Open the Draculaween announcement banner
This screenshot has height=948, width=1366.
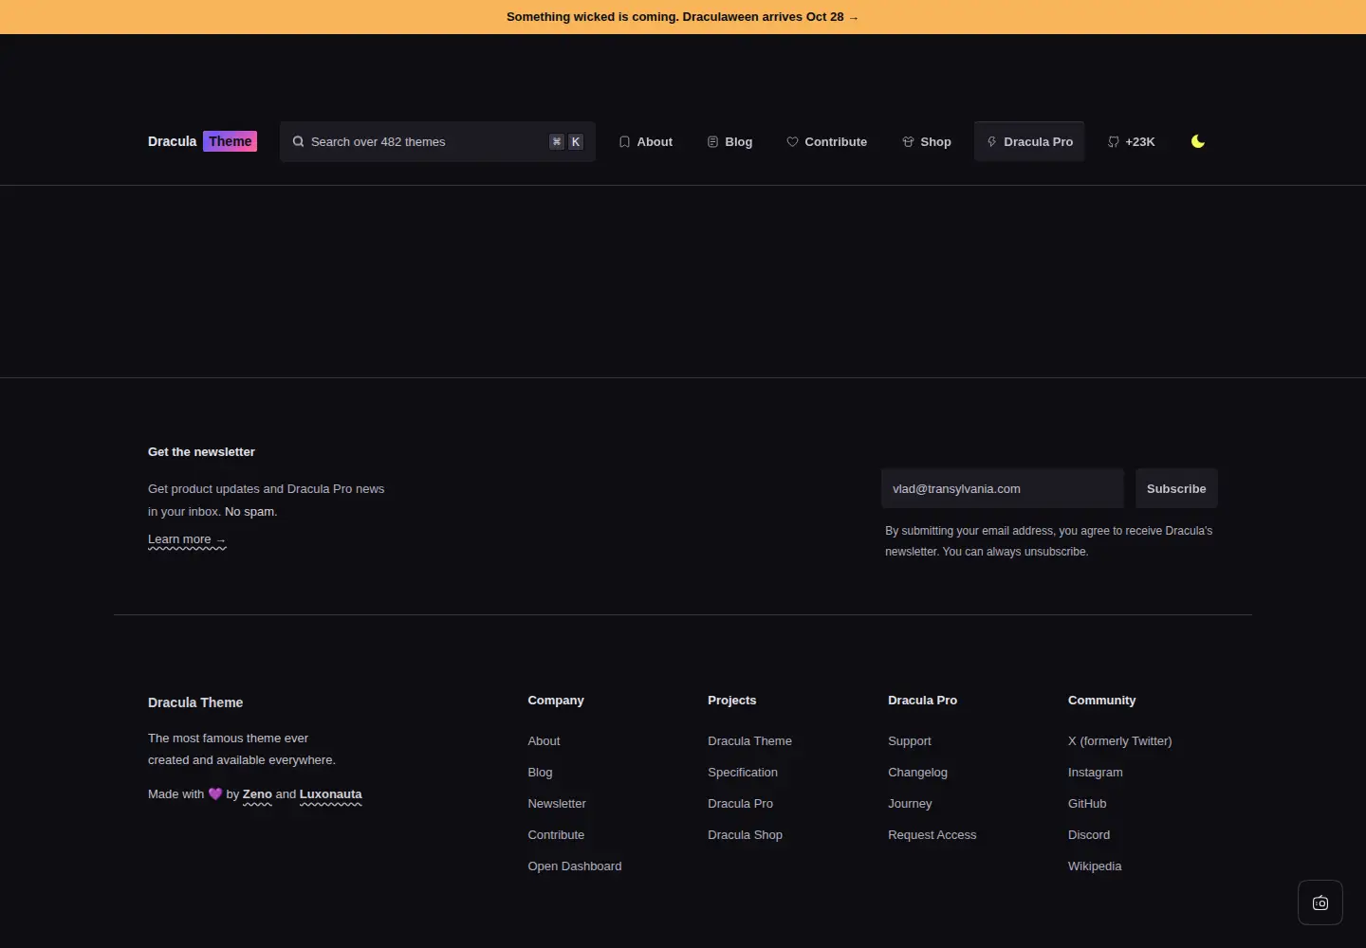pos(682,17)
